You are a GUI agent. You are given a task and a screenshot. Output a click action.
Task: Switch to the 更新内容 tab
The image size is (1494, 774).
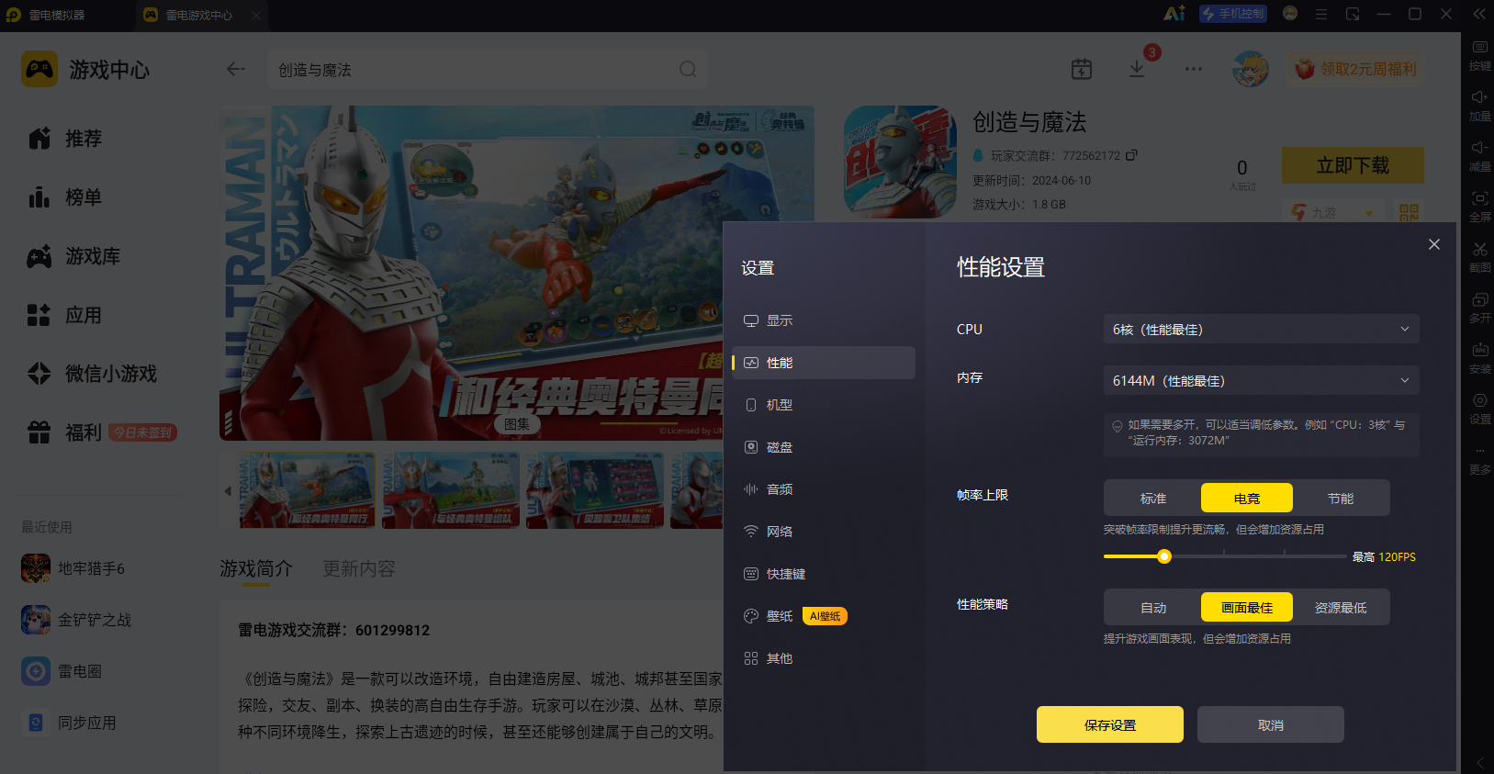359,569
